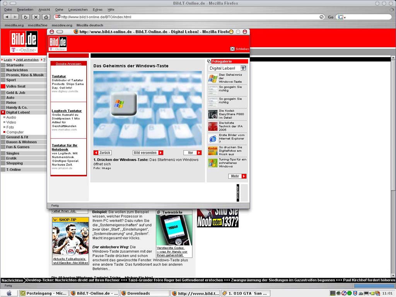Click the Go button beside the address bar
Image resolution: width=396 pixels, height=297 pixels.
coord(331,17)
